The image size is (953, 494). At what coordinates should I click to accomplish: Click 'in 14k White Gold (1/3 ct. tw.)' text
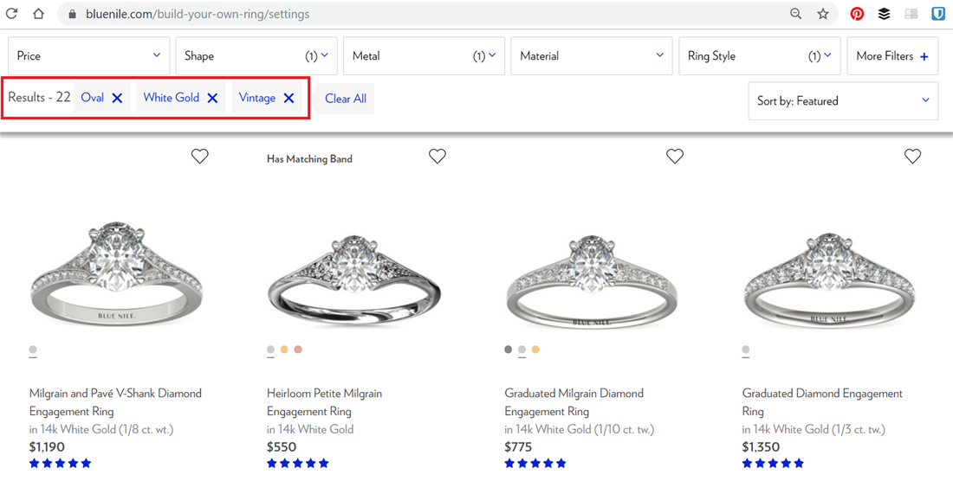click(814, 430)
